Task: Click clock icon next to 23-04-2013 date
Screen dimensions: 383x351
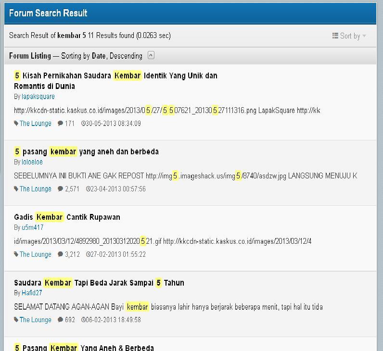Action: coord(88,189)
